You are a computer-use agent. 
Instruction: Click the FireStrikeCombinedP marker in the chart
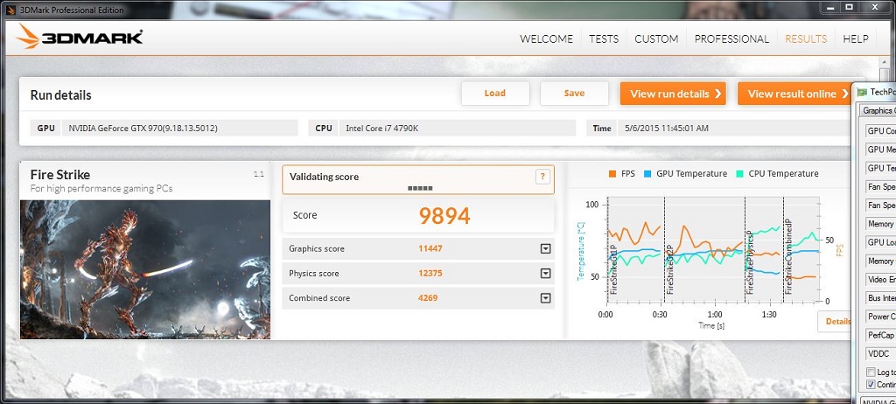[x=788, y=256]
